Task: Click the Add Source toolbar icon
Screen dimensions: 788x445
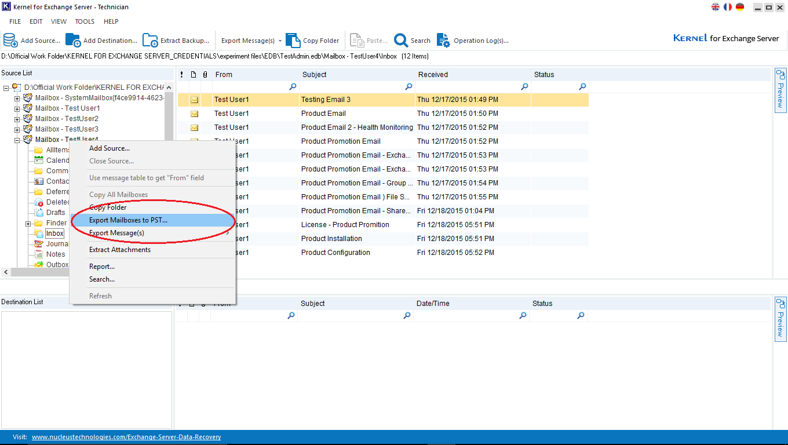Action: coord(10,40)
